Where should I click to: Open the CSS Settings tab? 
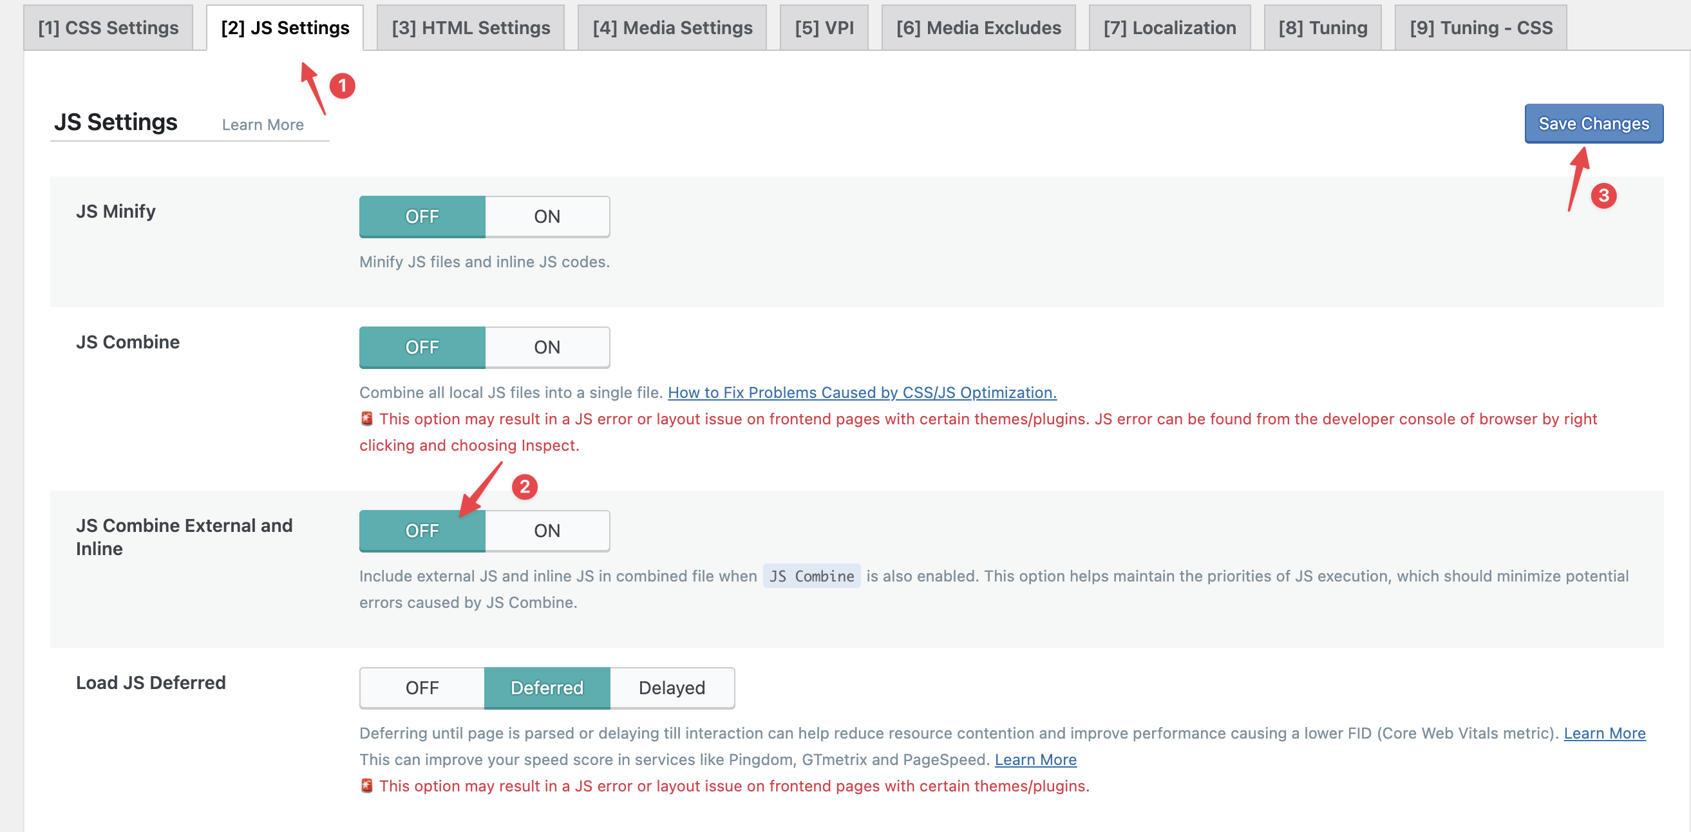pyautogui.click(x=108, y=28)
